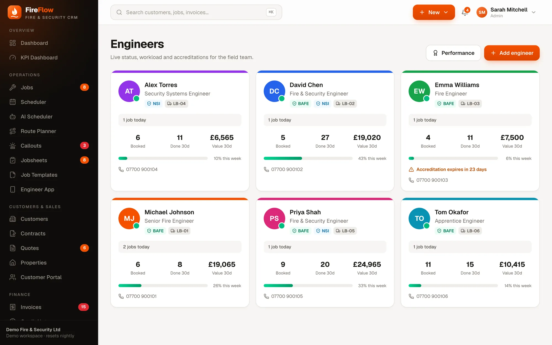Click the Performance button
The height and width of the screenshot is (345, 552).
pos(453,53)
